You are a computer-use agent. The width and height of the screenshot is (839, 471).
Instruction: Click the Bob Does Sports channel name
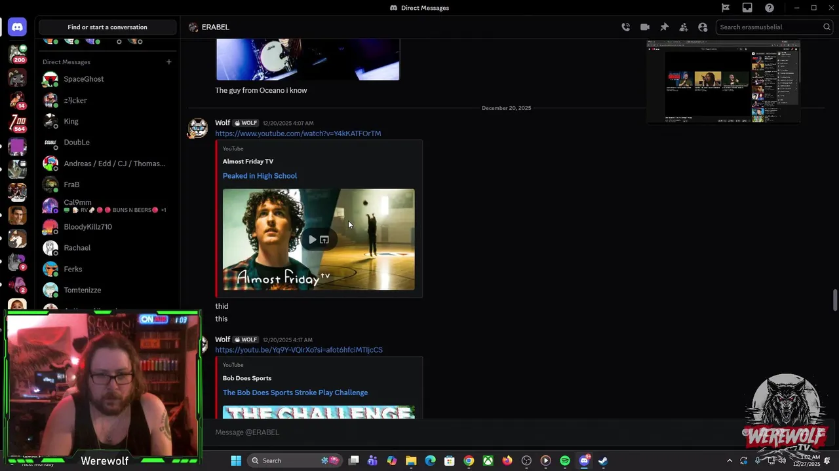pos(247,378)
